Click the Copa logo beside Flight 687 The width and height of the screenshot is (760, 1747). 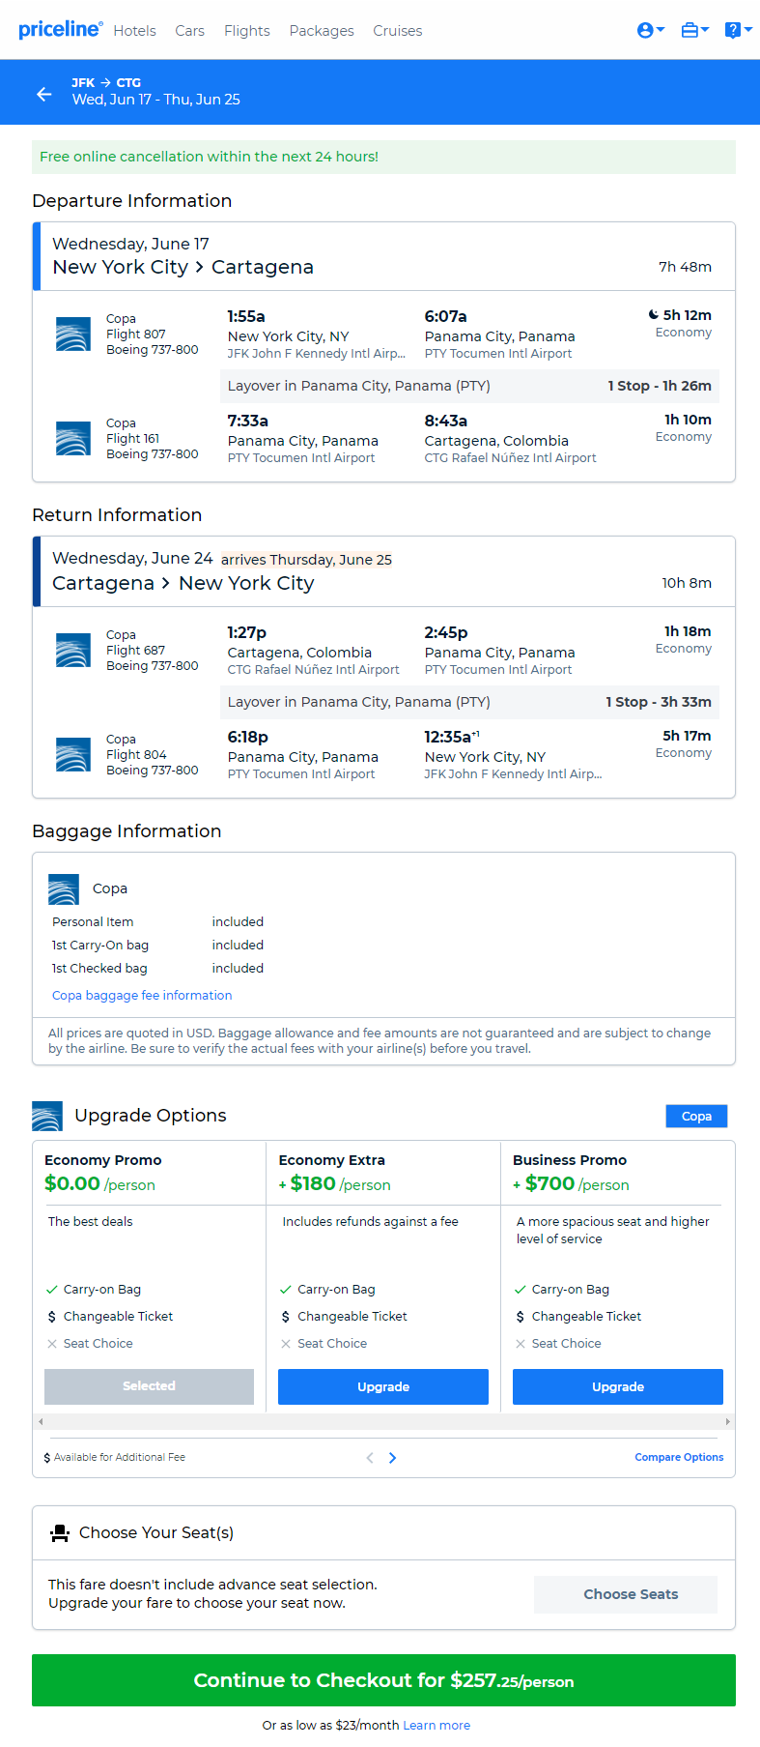(x=73, y=651)
